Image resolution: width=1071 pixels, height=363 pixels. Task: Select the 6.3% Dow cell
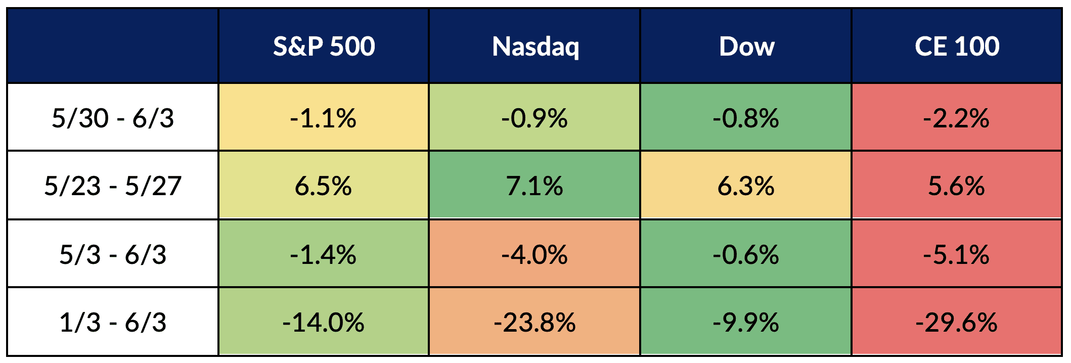pos(746,186)
